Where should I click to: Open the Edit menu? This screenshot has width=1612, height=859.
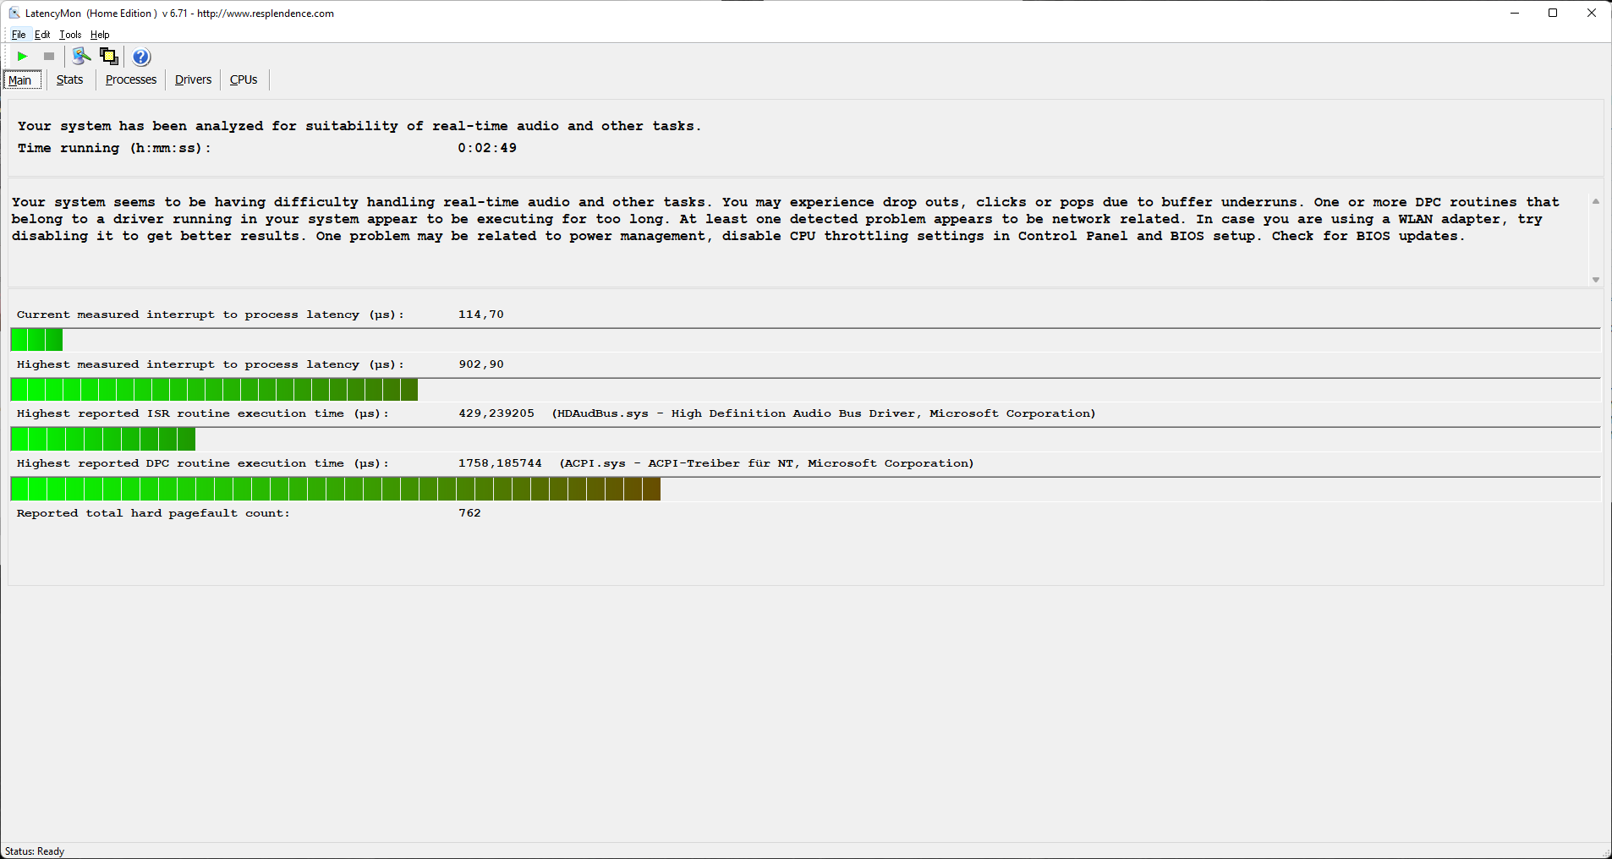click(x=42, y=35)
